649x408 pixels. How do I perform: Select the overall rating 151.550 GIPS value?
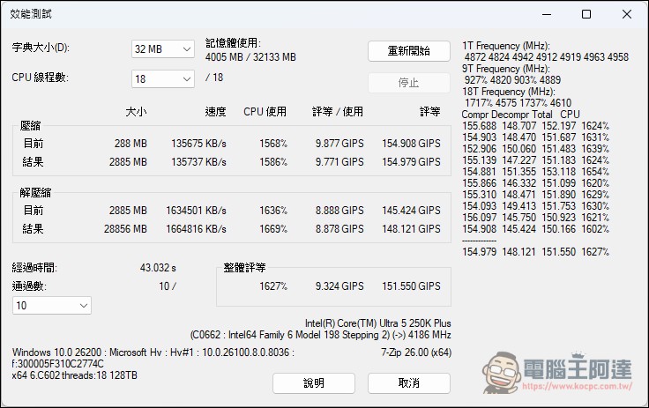click(411, 286)
